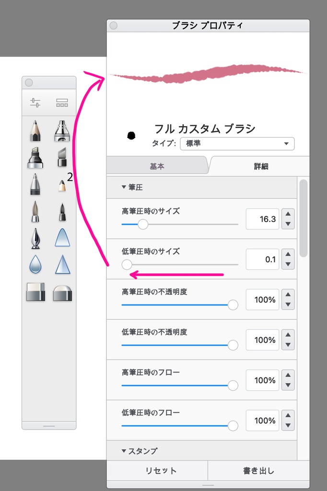Open the タイプ dropdown showing 標準
Viewport: 327px width, 491px height.
[x=237, y=143]
